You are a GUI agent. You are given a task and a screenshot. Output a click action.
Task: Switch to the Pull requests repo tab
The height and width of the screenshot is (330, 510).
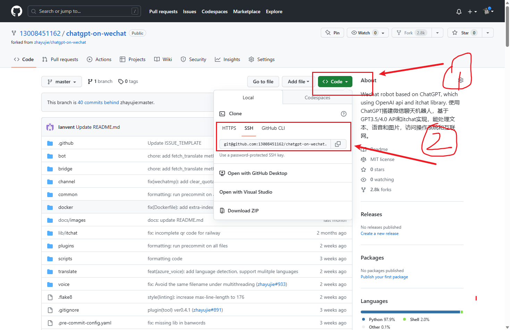pyautogui.click(x=60, y=59)
